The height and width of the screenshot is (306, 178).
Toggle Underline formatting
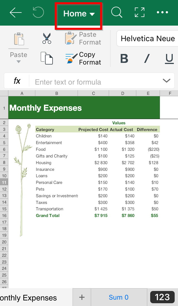169,58
